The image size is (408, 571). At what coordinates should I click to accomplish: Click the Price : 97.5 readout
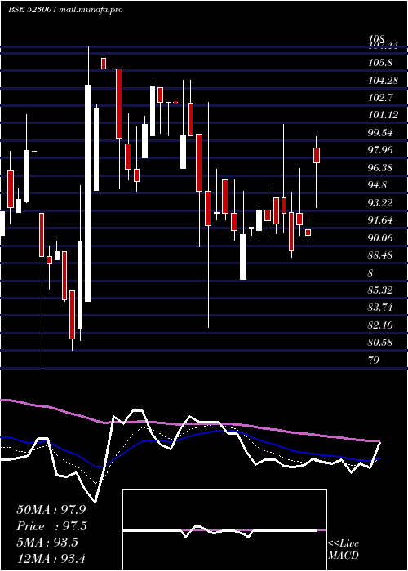pos(52,526)
